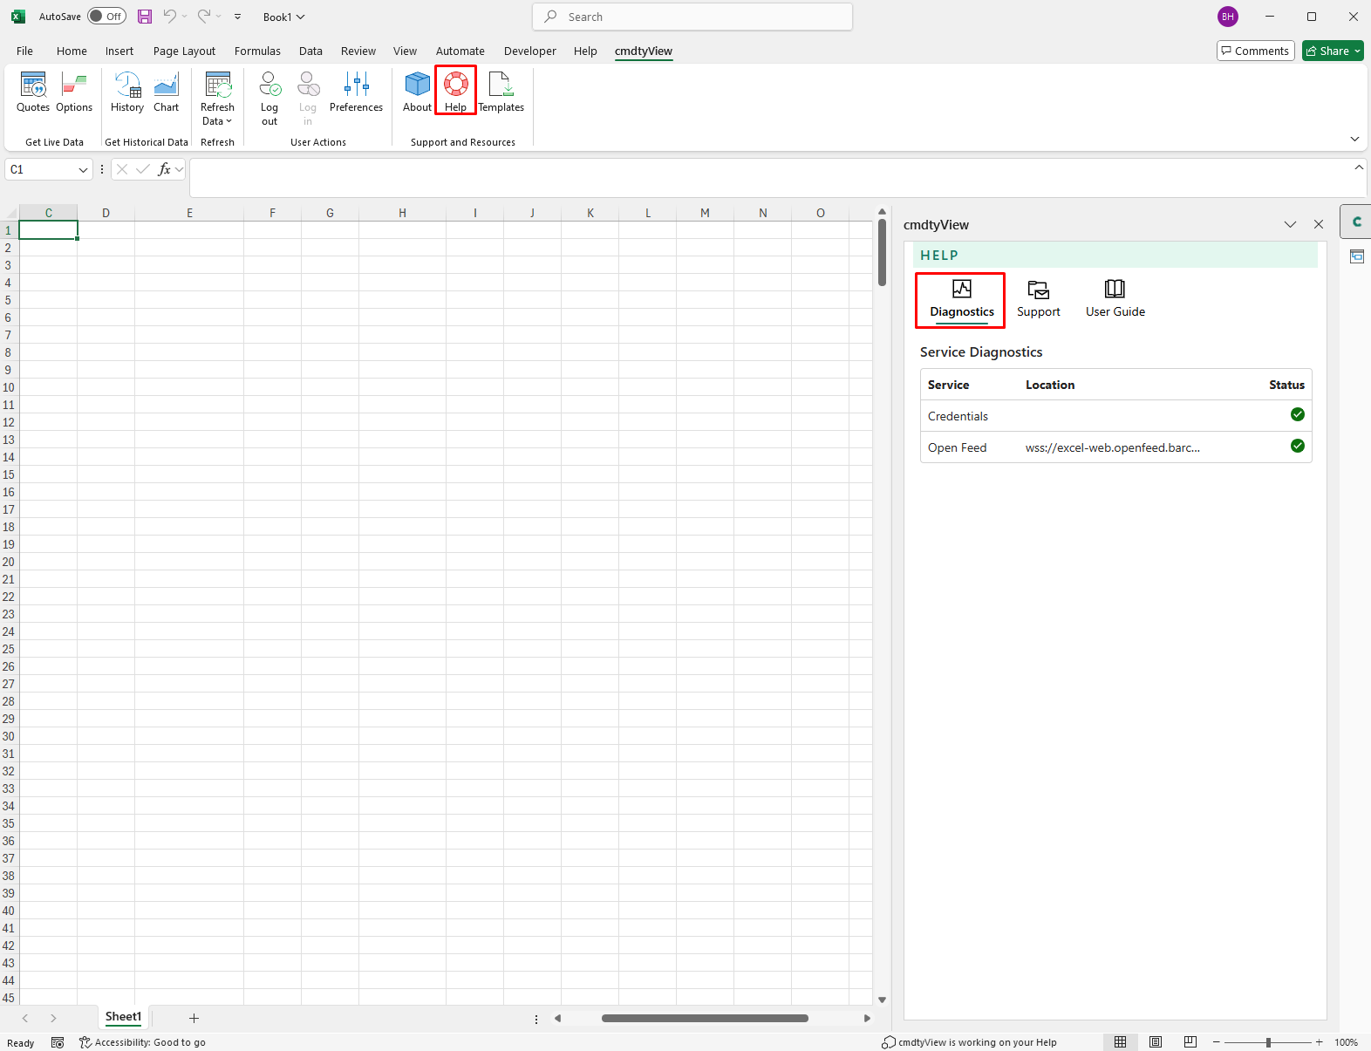Open Options in Get Live Data
1371x1051 pixels.
point(74,92)
